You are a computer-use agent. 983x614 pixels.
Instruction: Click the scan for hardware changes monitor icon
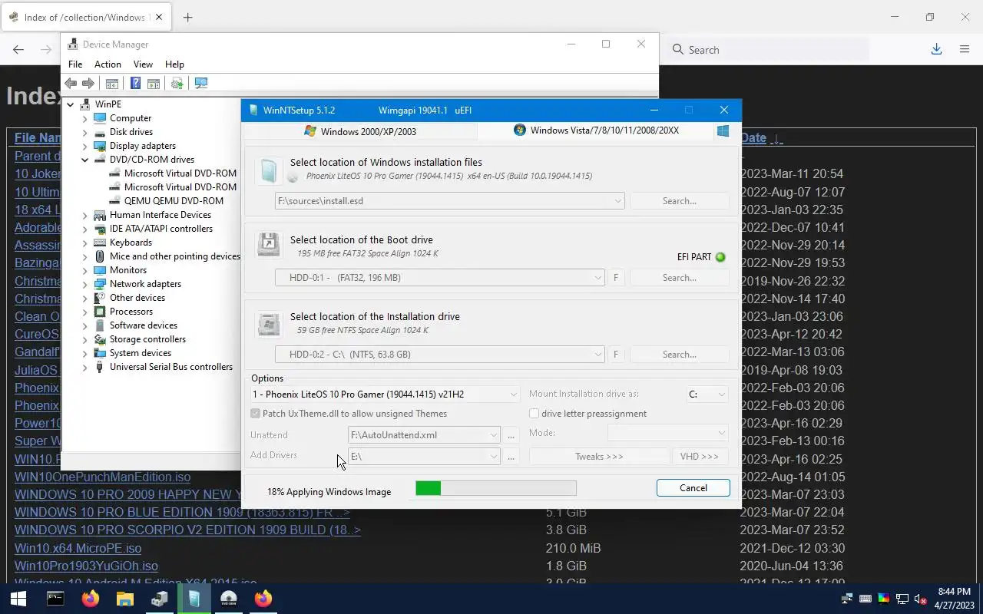[x=201, y=83]
